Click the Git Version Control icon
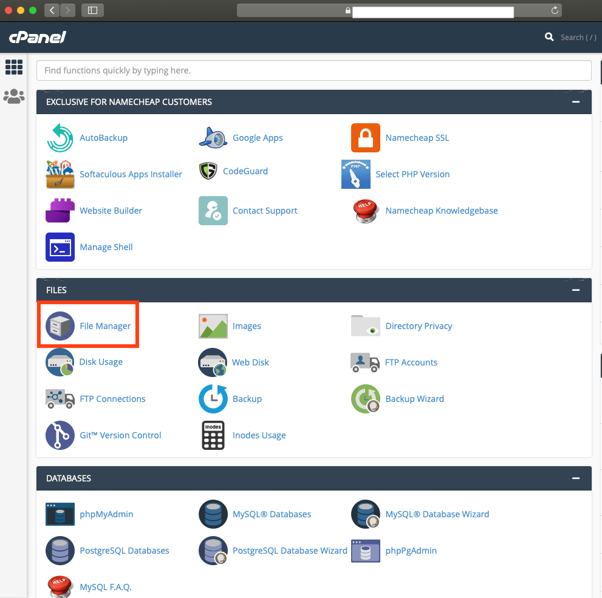 click(60, 435)
